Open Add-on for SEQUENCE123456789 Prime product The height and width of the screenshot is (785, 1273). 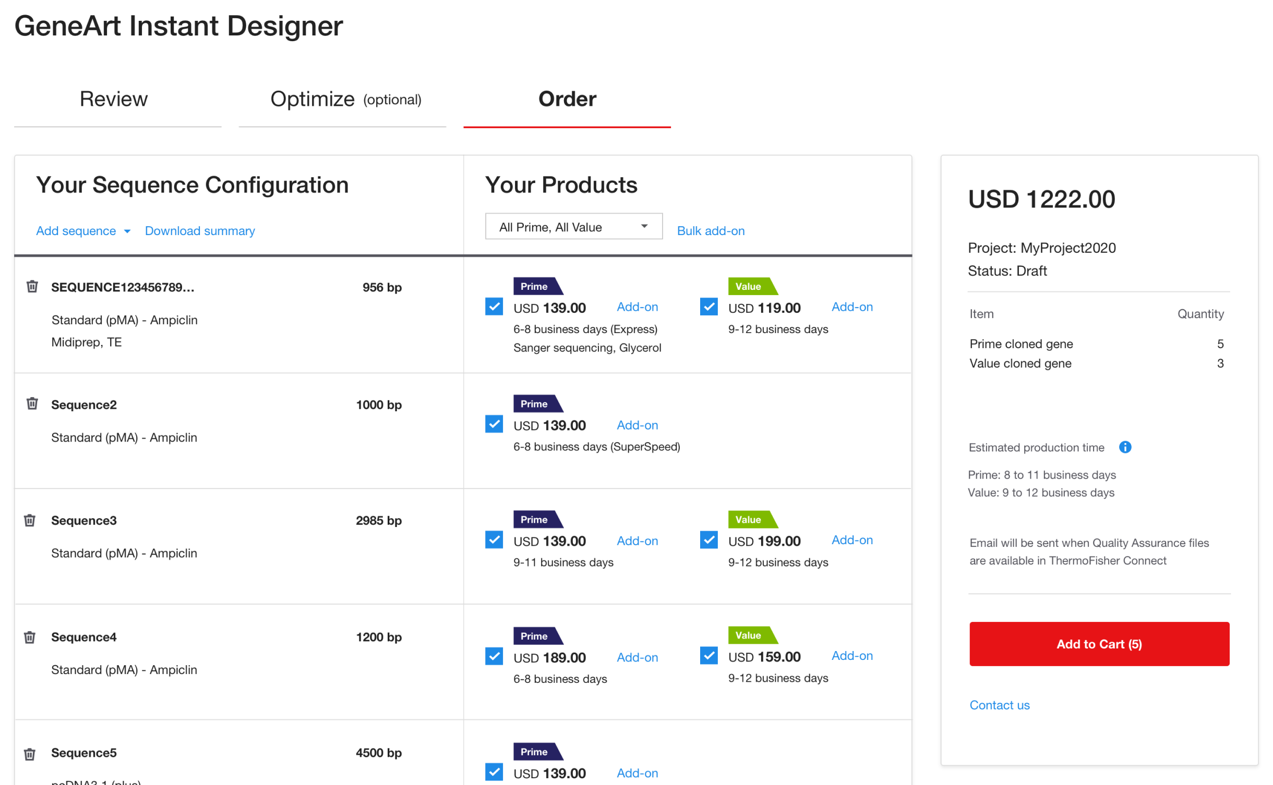point(637,307)
